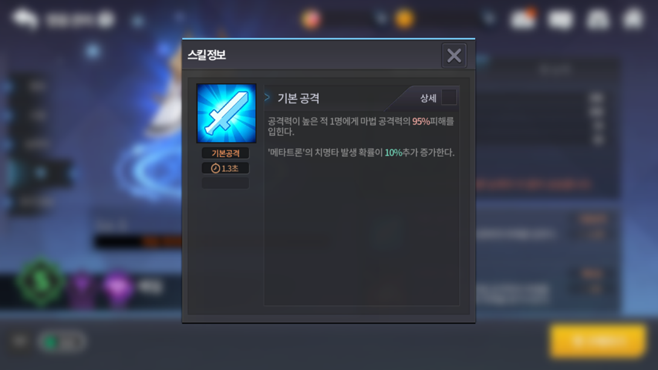Click the bright purple gem icon
Viewport: 658px width, 370px height.
118,288
